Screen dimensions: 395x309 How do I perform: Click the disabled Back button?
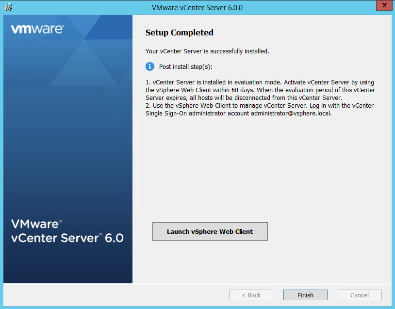click(251, 295)
